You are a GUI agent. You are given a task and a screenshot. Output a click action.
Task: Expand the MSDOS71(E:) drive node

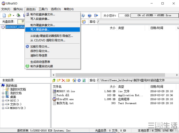[3, 108]
